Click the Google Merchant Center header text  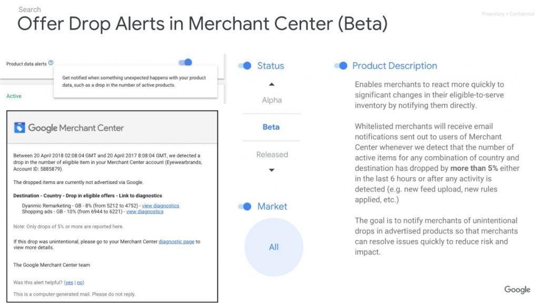[76, 128]
